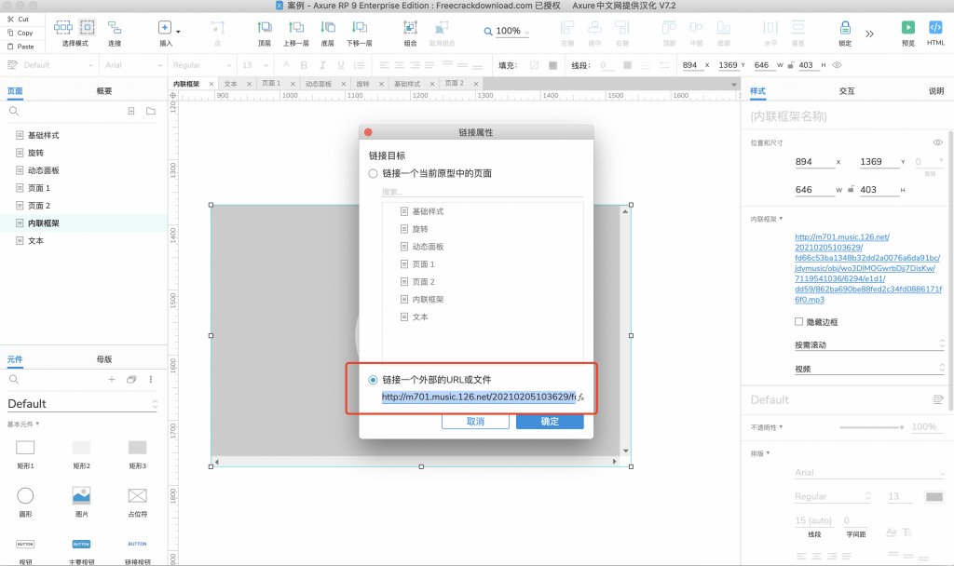954x566 pixels.
Task: Click the add folder icon in pages panel
Action: coord(151,112)
